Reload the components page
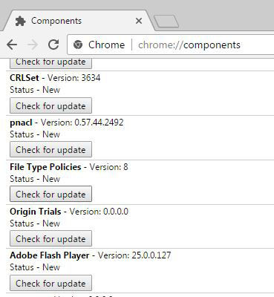Image resolution: width=274 pixels, height=297 pixels. [x=53, y=45]
